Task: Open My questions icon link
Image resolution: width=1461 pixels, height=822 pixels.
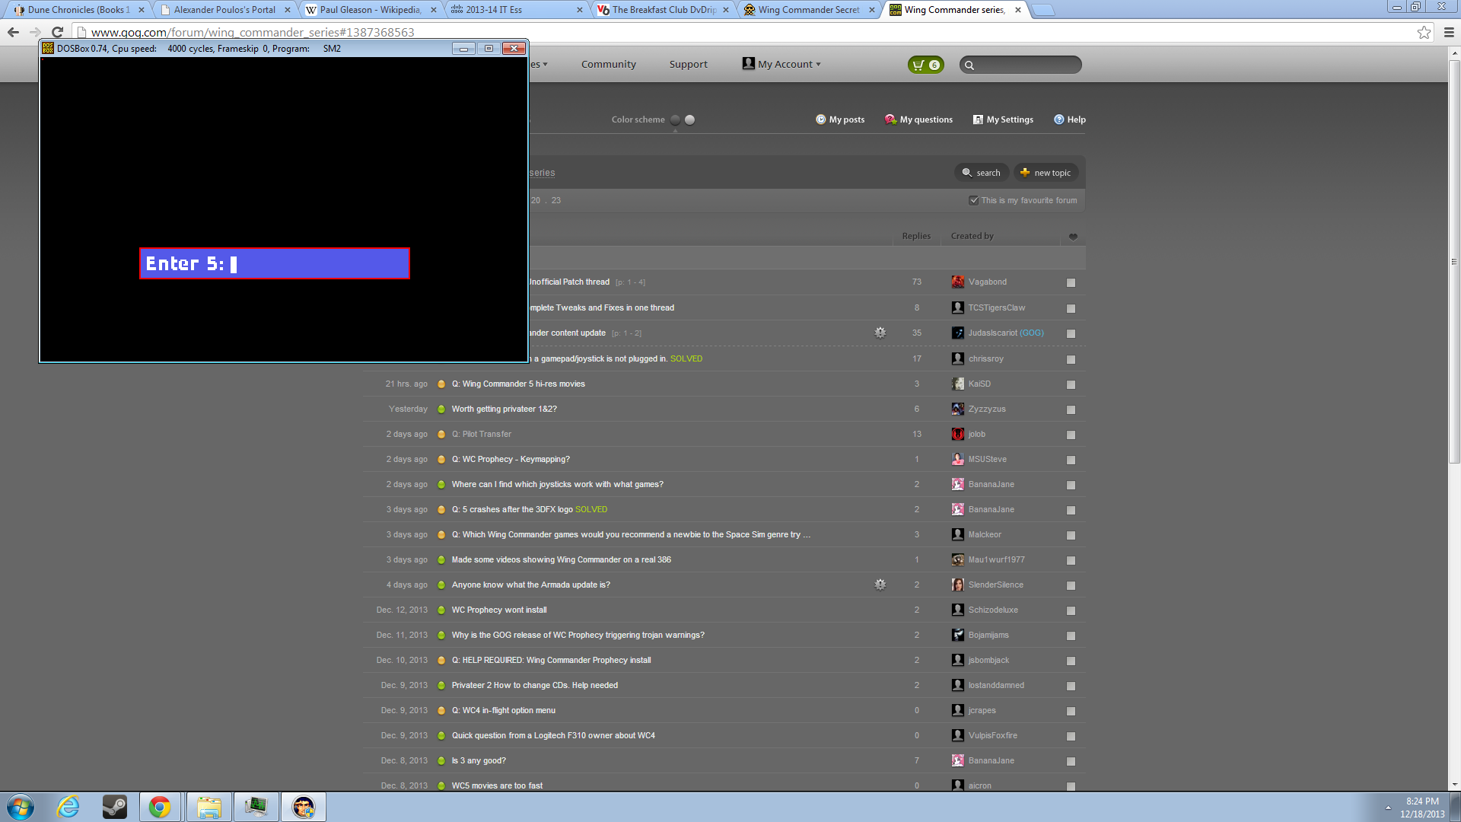Action: tap(918, 119)
